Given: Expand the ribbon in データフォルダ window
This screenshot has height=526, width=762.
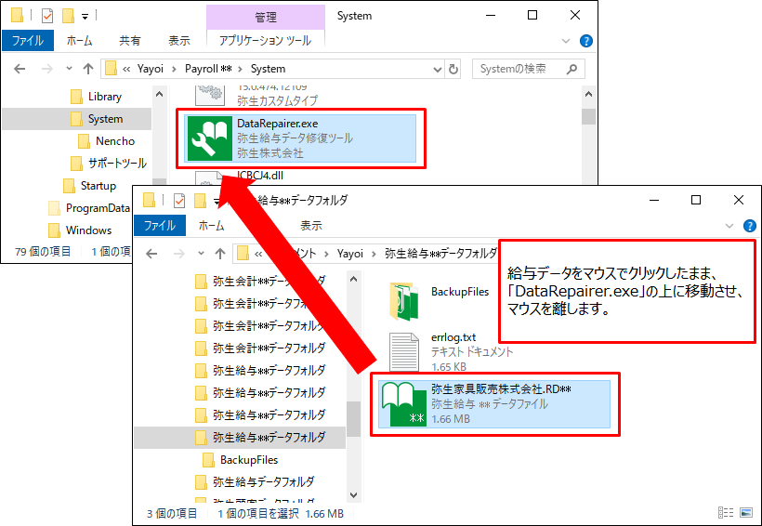Looking at the screenshot, I should pos(729,226).
